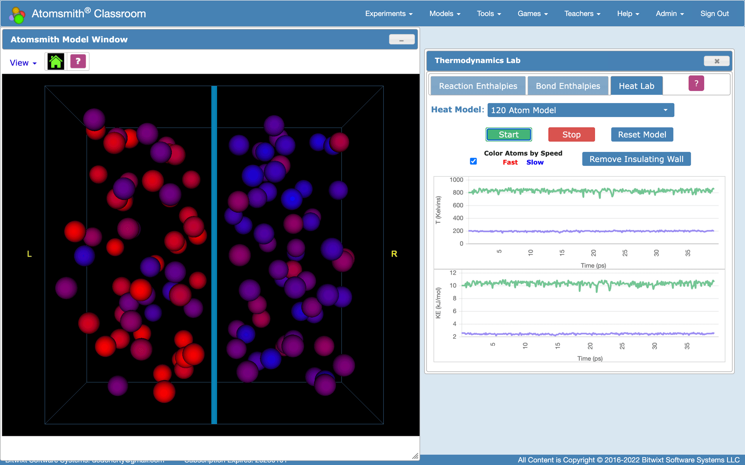Screen dimensions: 745x465
Task: Open the Models menu
Action: coord(445,14)
